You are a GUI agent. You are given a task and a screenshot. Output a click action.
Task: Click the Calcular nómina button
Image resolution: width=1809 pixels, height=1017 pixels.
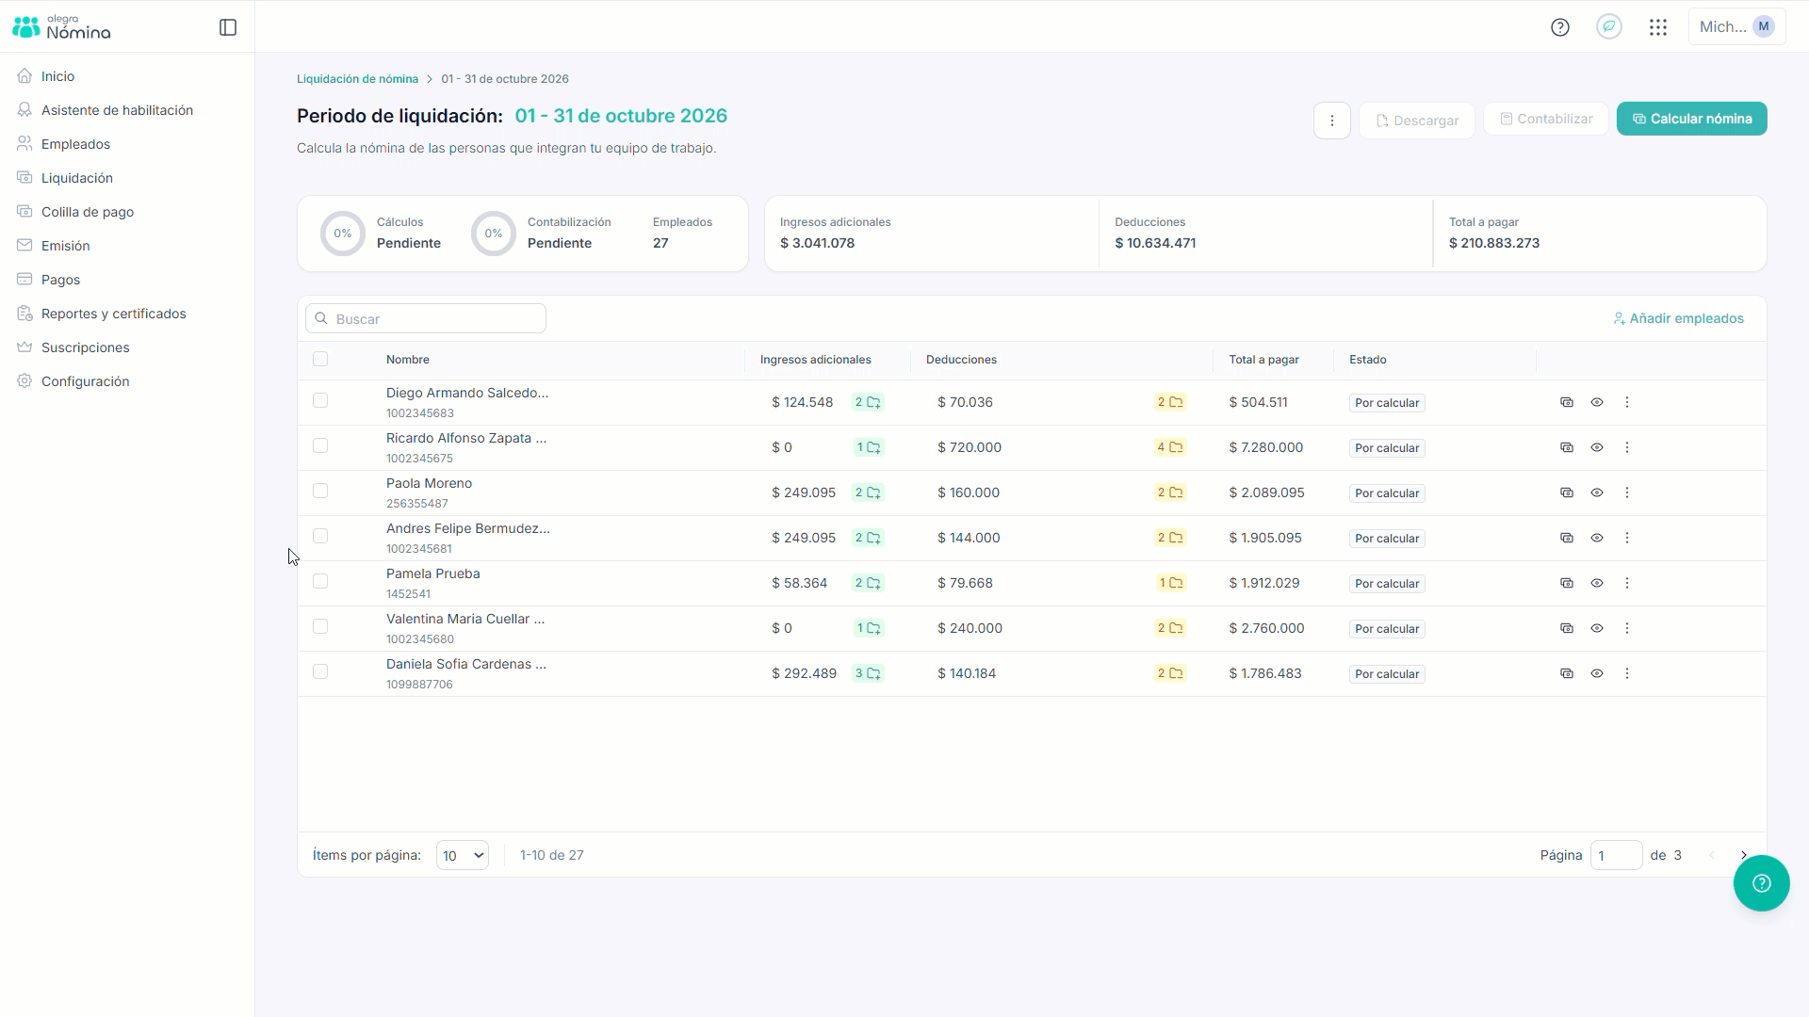click(x=1692, y=119)
